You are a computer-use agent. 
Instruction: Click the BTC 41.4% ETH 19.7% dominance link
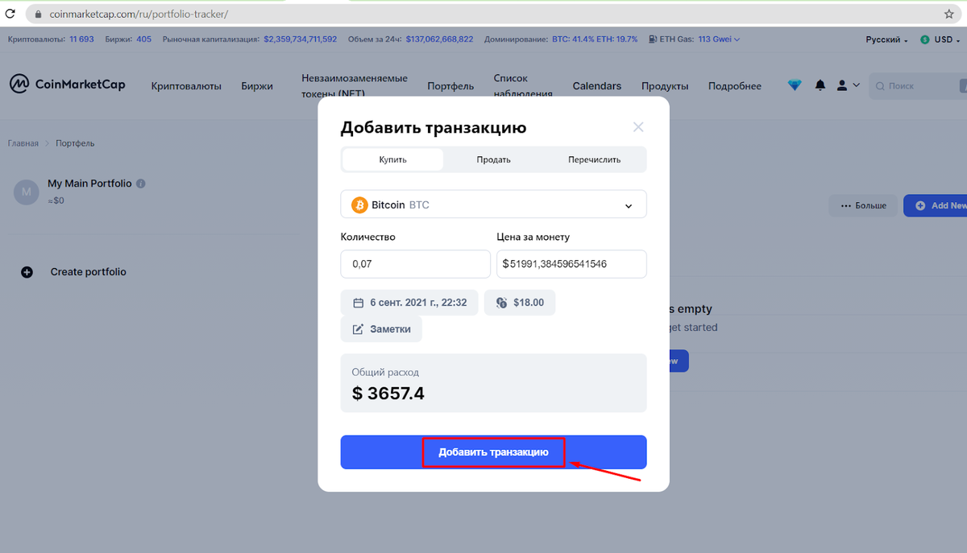pyautogui.click(x=595, y=39)
